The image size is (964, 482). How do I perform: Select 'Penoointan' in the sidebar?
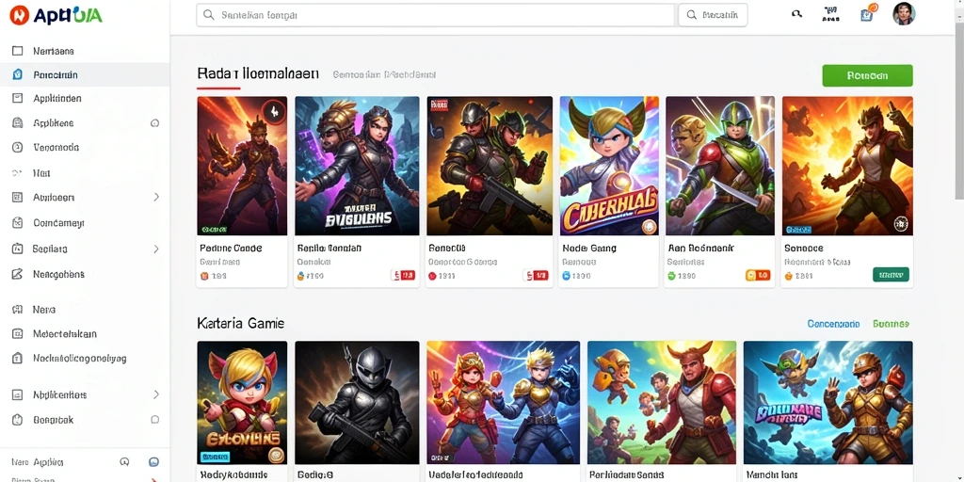85,75
